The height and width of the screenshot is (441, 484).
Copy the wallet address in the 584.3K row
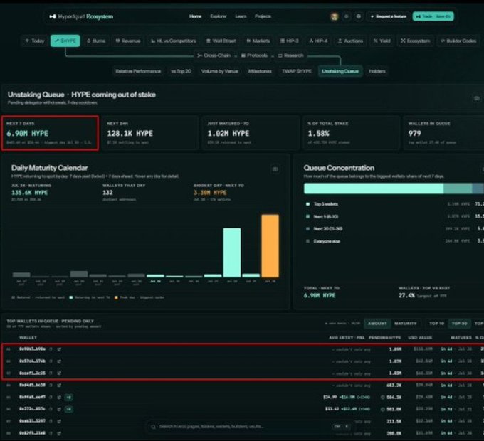point(51,397)
